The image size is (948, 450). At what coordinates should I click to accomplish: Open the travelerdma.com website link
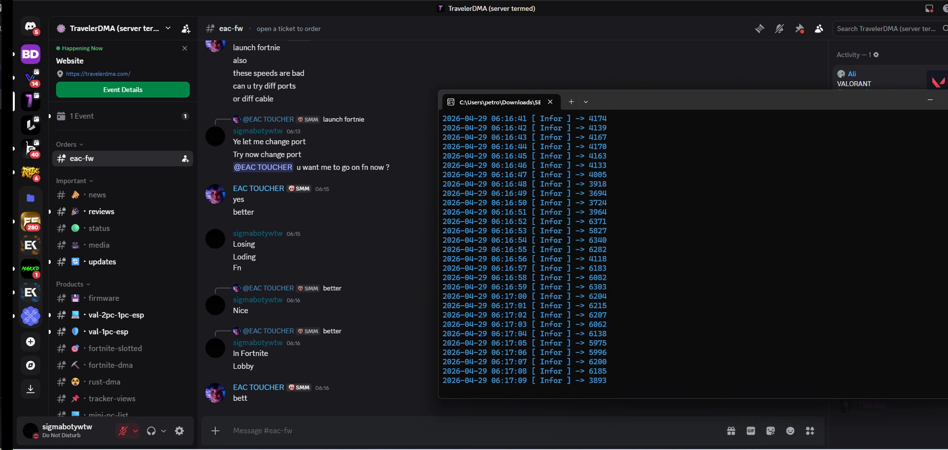98,74
